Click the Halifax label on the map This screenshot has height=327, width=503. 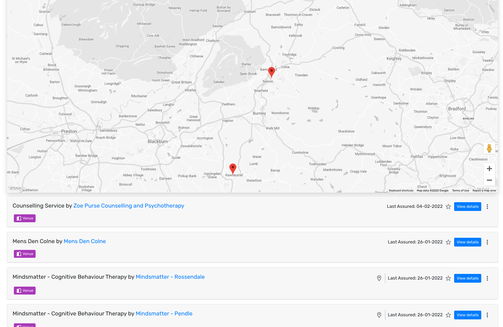pyautogui.click(x=417, y=156)
